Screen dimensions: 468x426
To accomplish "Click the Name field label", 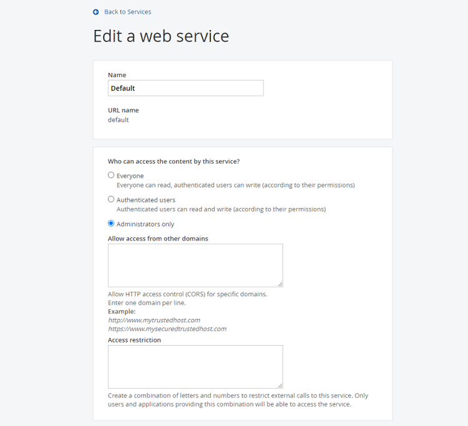I will (x=117, y=75).
